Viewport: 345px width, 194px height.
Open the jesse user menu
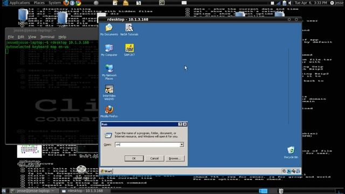pyautogui.click(x=336, y=3)
